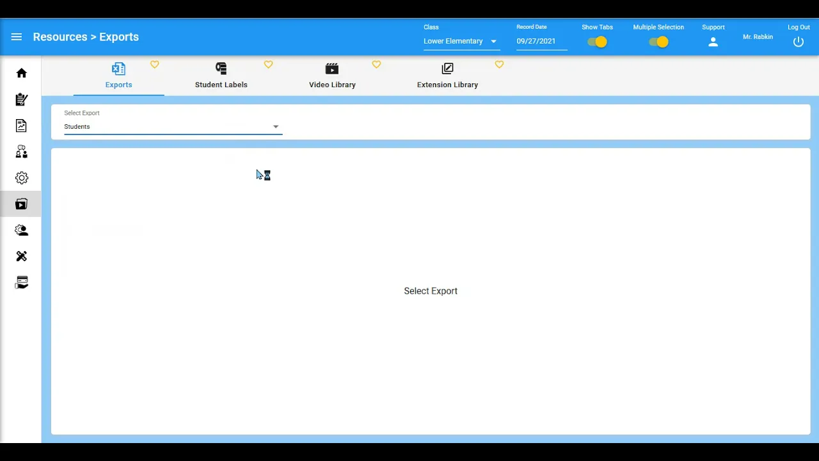Viewport: 819px width, 461px height.
Task: Open the settings gear sidebar icon
Action: click(22, 178)
